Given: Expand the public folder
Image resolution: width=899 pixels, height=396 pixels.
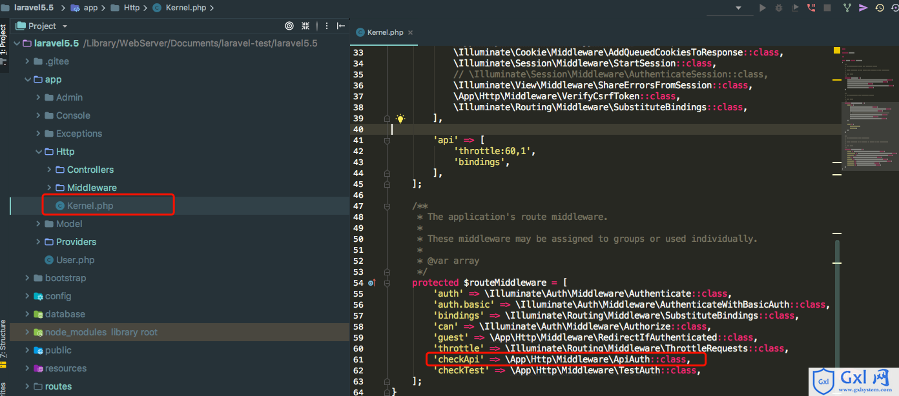Looking at the screenshot, I should (x=27, y=350).
